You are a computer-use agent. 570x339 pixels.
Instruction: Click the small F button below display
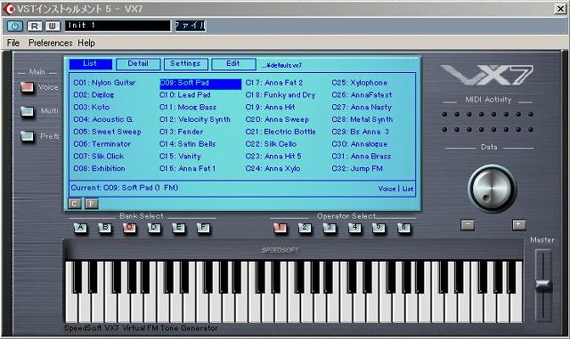tap(91, 204)
